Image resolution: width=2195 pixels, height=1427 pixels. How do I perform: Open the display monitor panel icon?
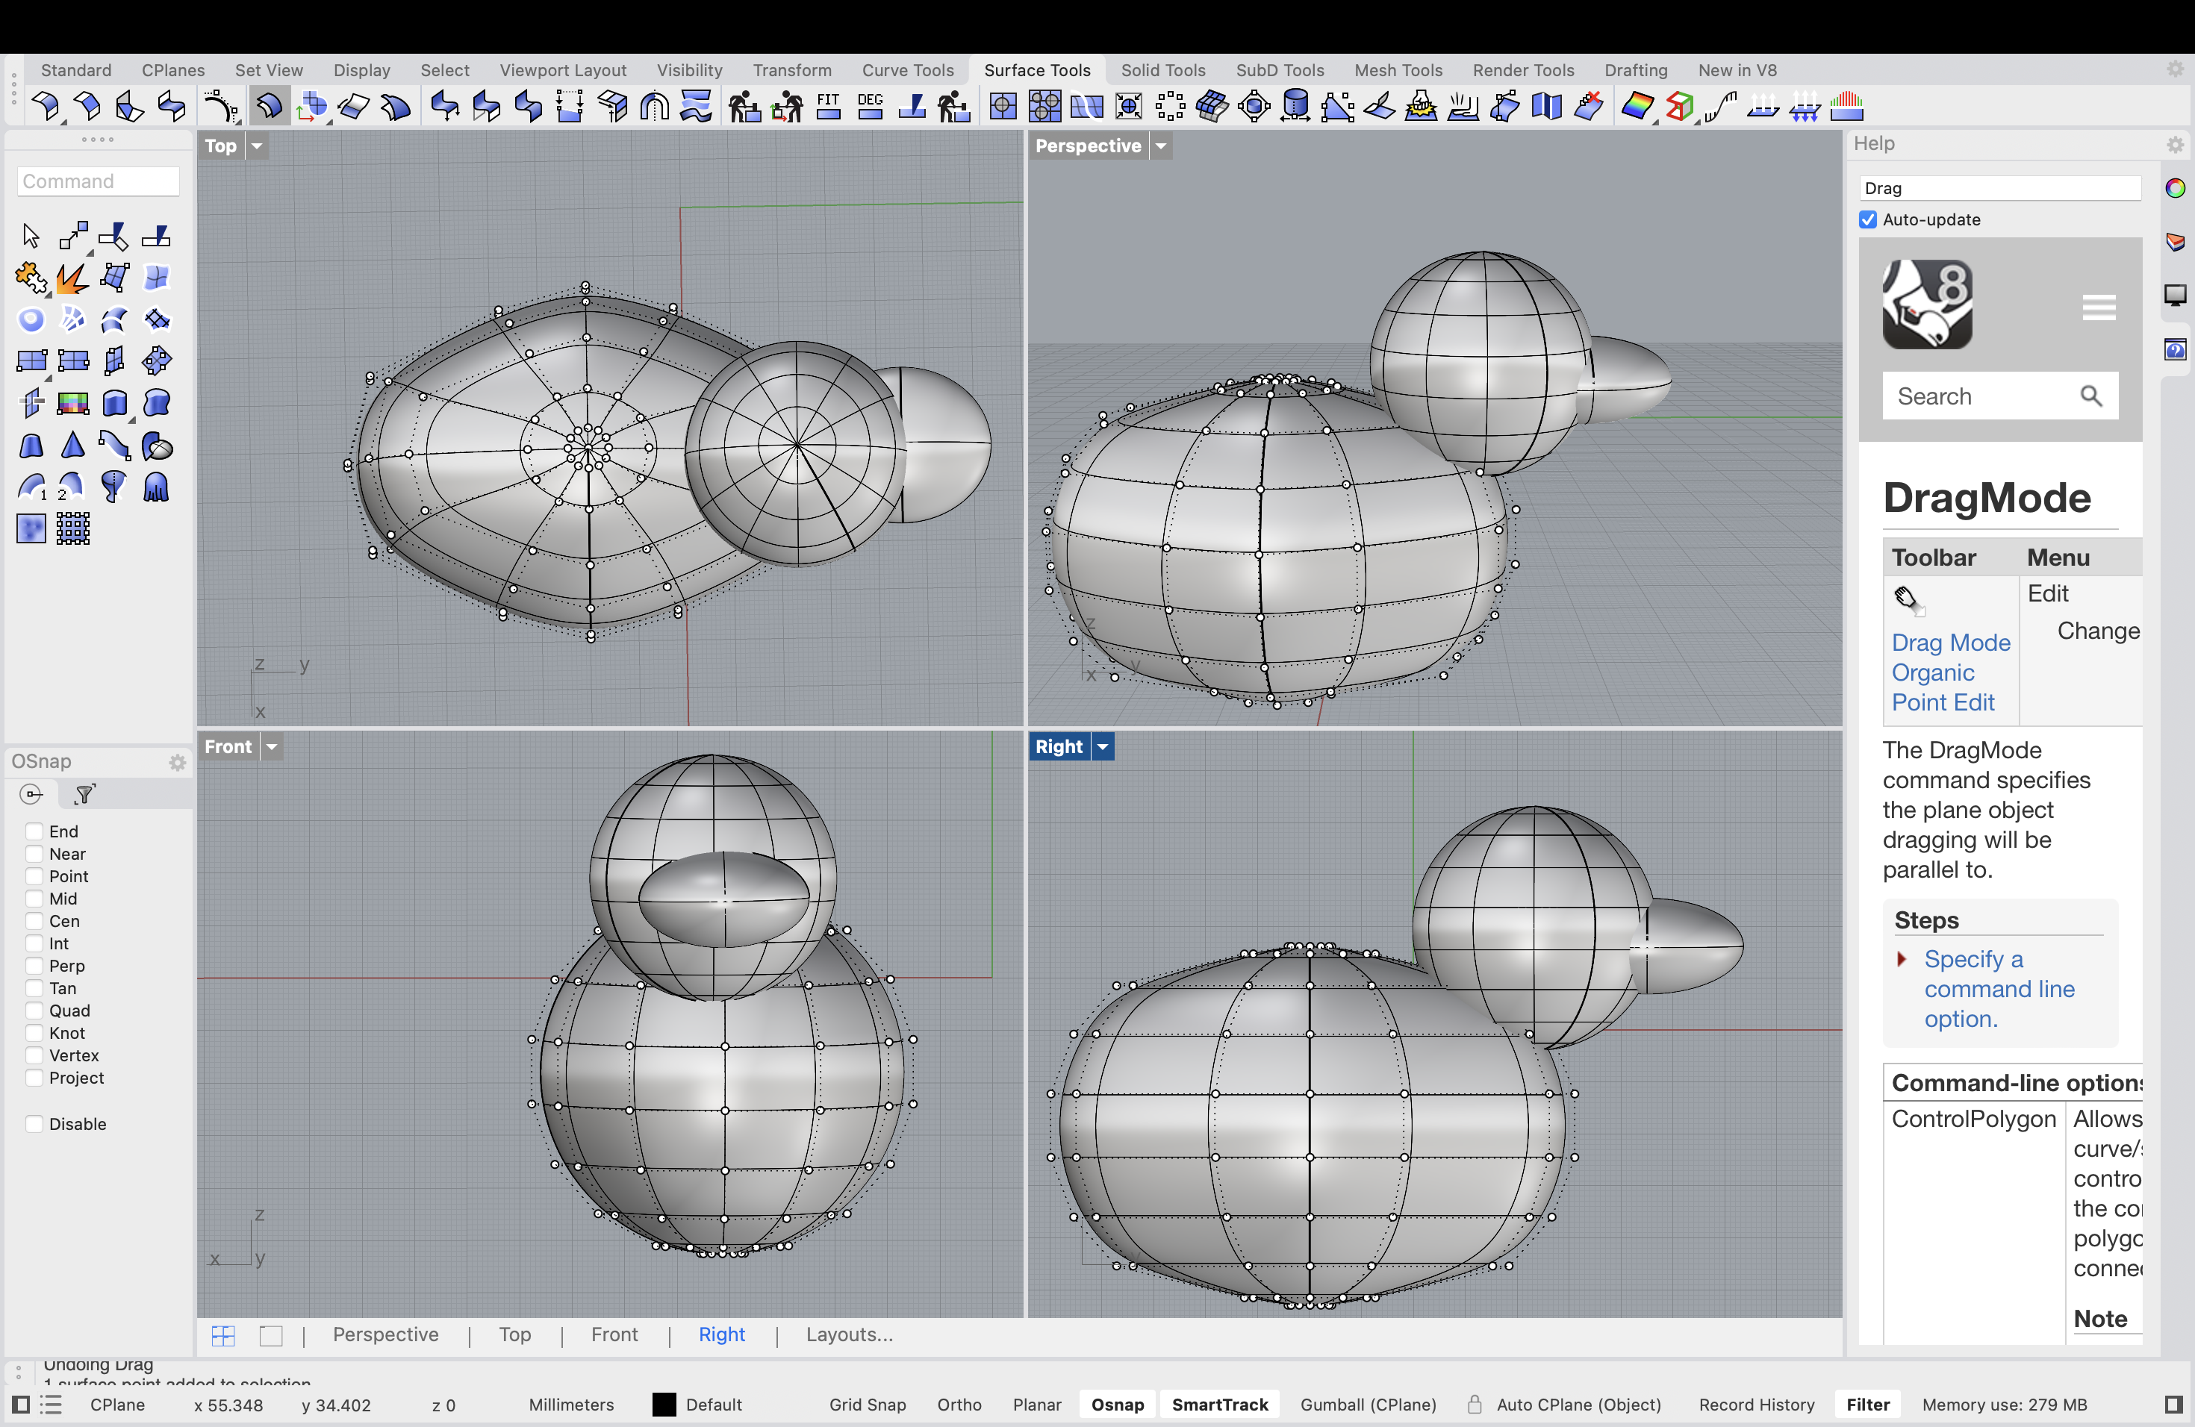coord(2175,295)
